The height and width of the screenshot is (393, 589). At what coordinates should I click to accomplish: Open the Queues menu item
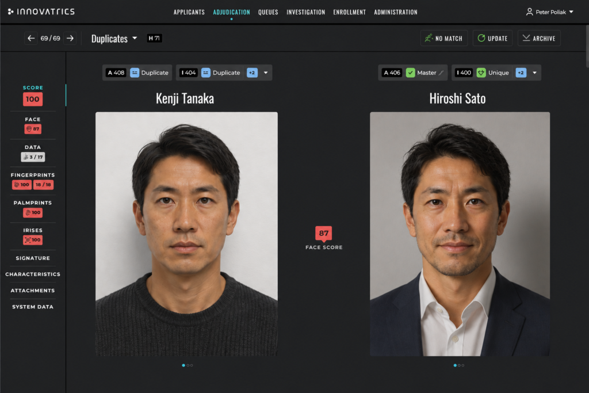268,12
